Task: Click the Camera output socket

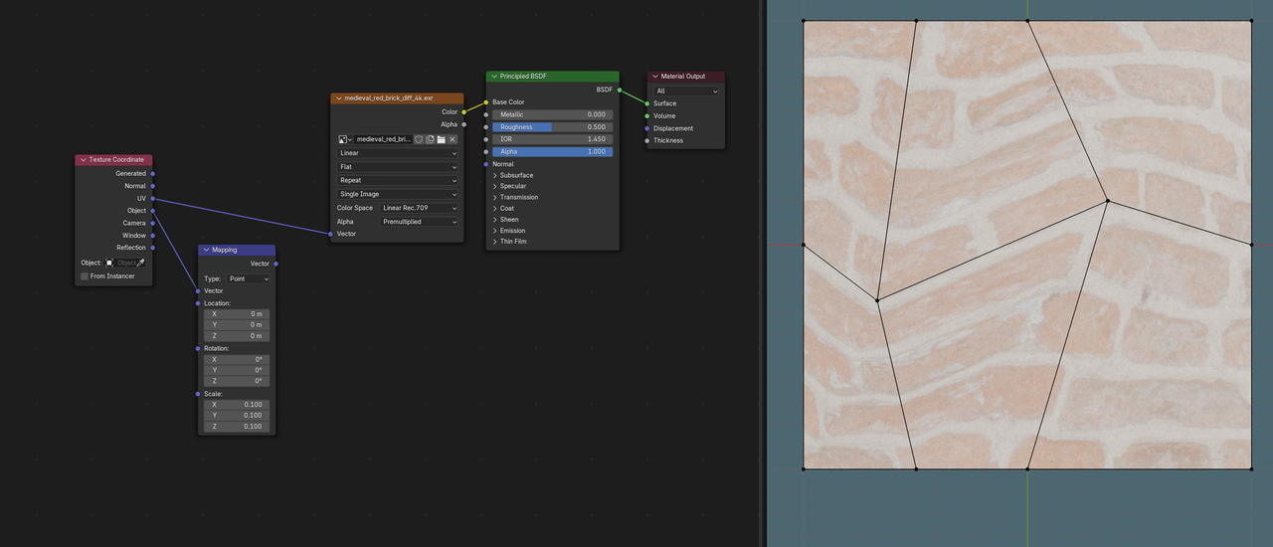Action: [152, 223]
